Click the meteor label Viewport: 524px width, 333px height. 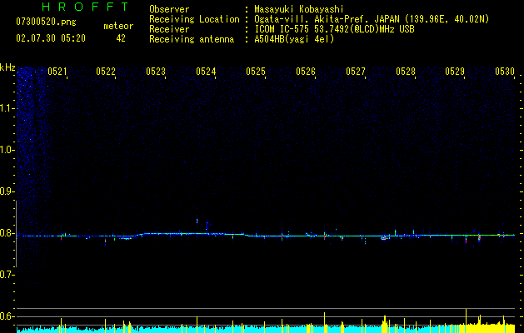pos(118,26)
